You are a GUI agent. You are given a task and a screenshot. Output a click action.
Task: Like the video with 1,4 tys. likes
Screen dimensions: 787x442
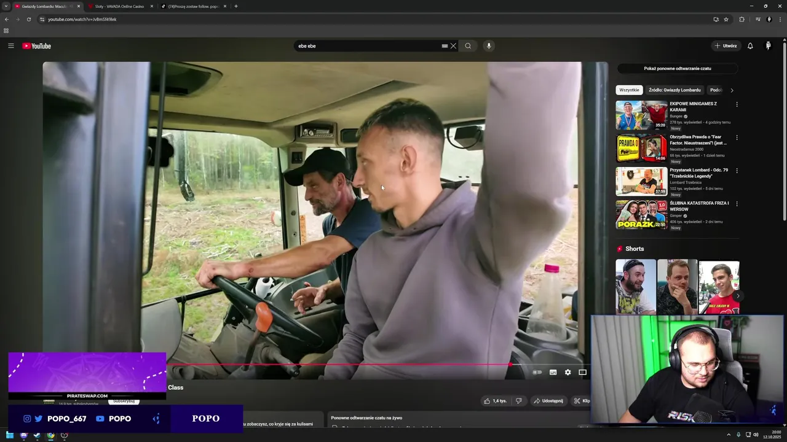[x=495, y=401]
